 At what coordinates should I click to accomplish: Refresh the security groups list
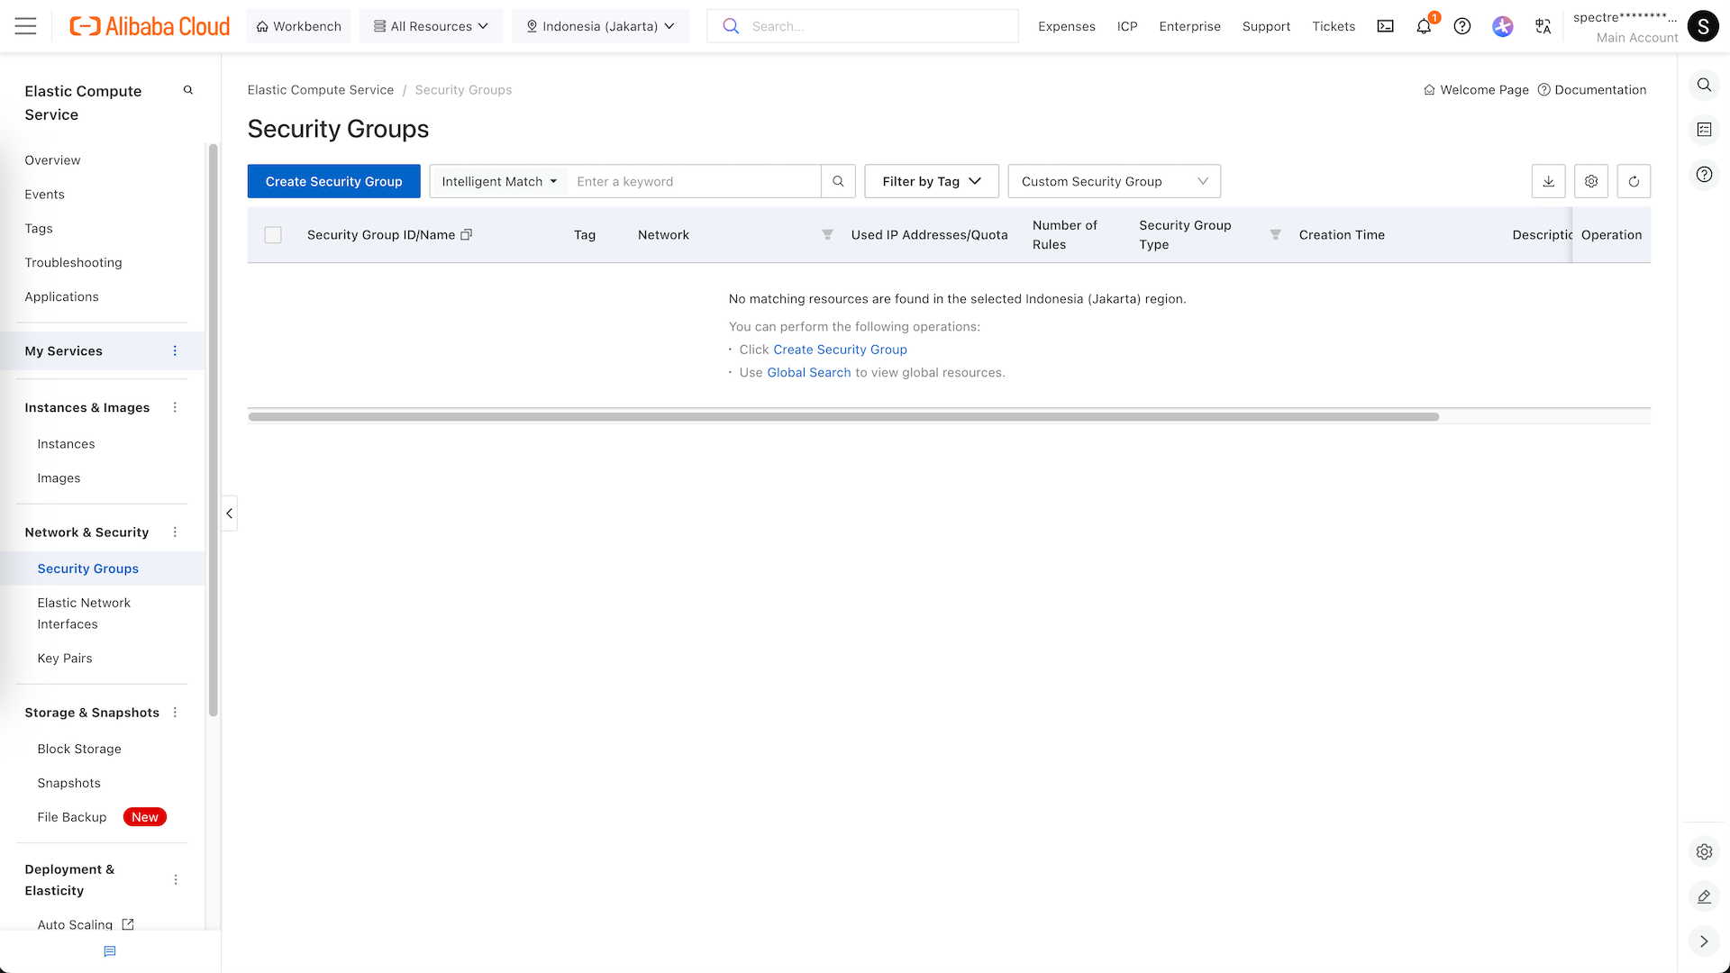click(1634, 181)
